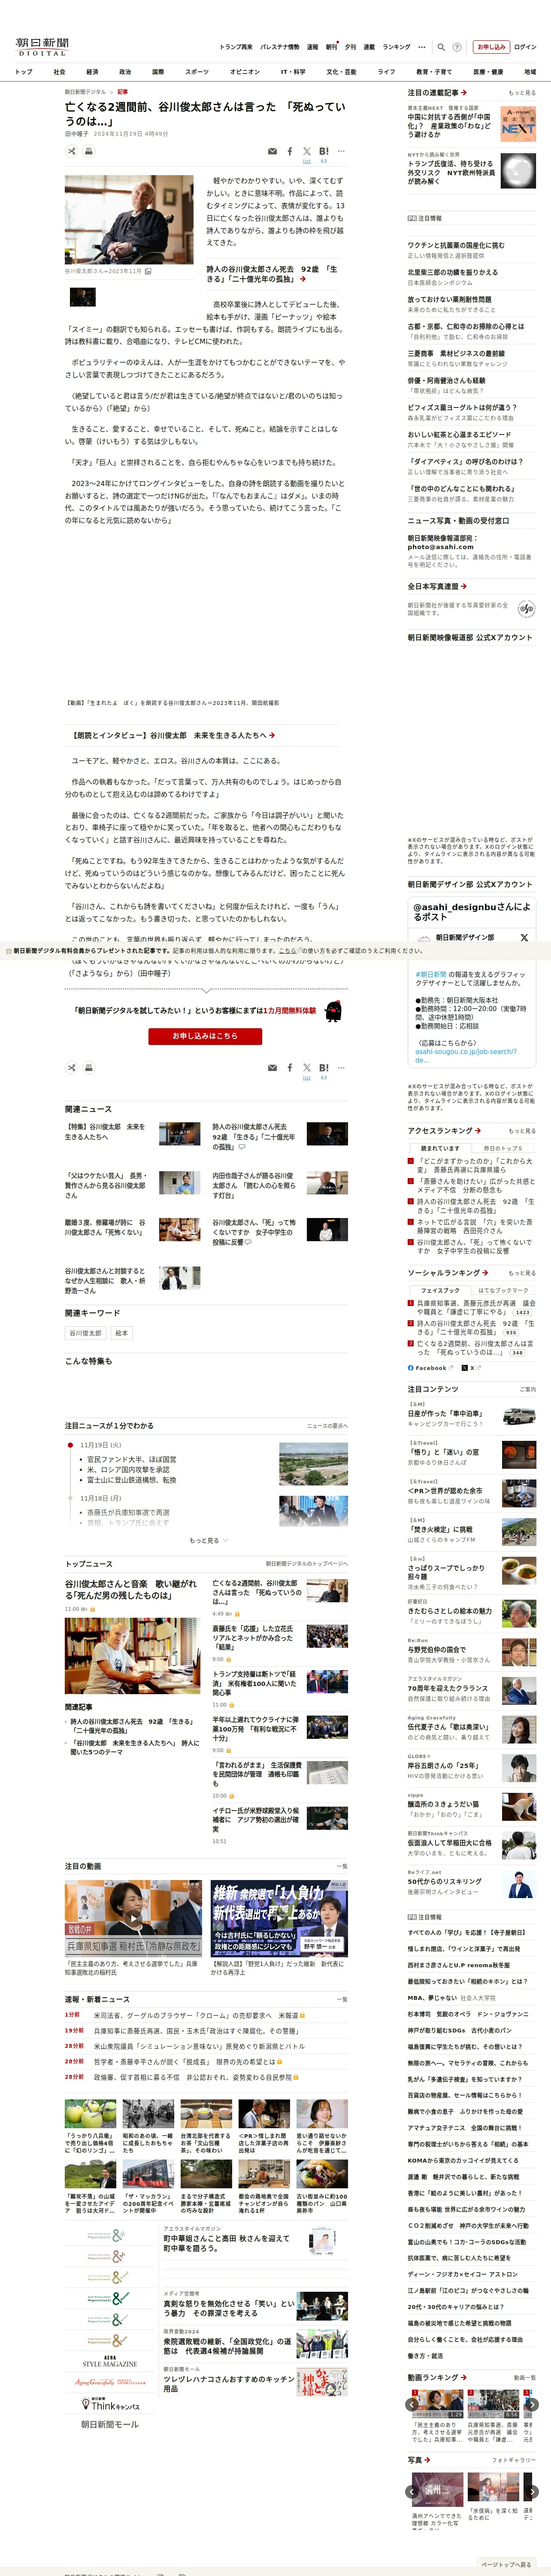Click the red お申し込み button in header
The height and width of the screenshot is (2576, 551).
click(491, 47)
